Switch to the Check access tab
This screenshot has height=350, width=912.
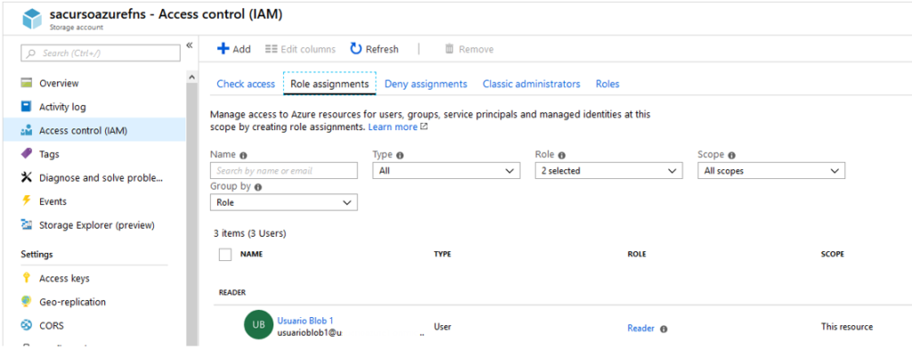tap(246, 84)
